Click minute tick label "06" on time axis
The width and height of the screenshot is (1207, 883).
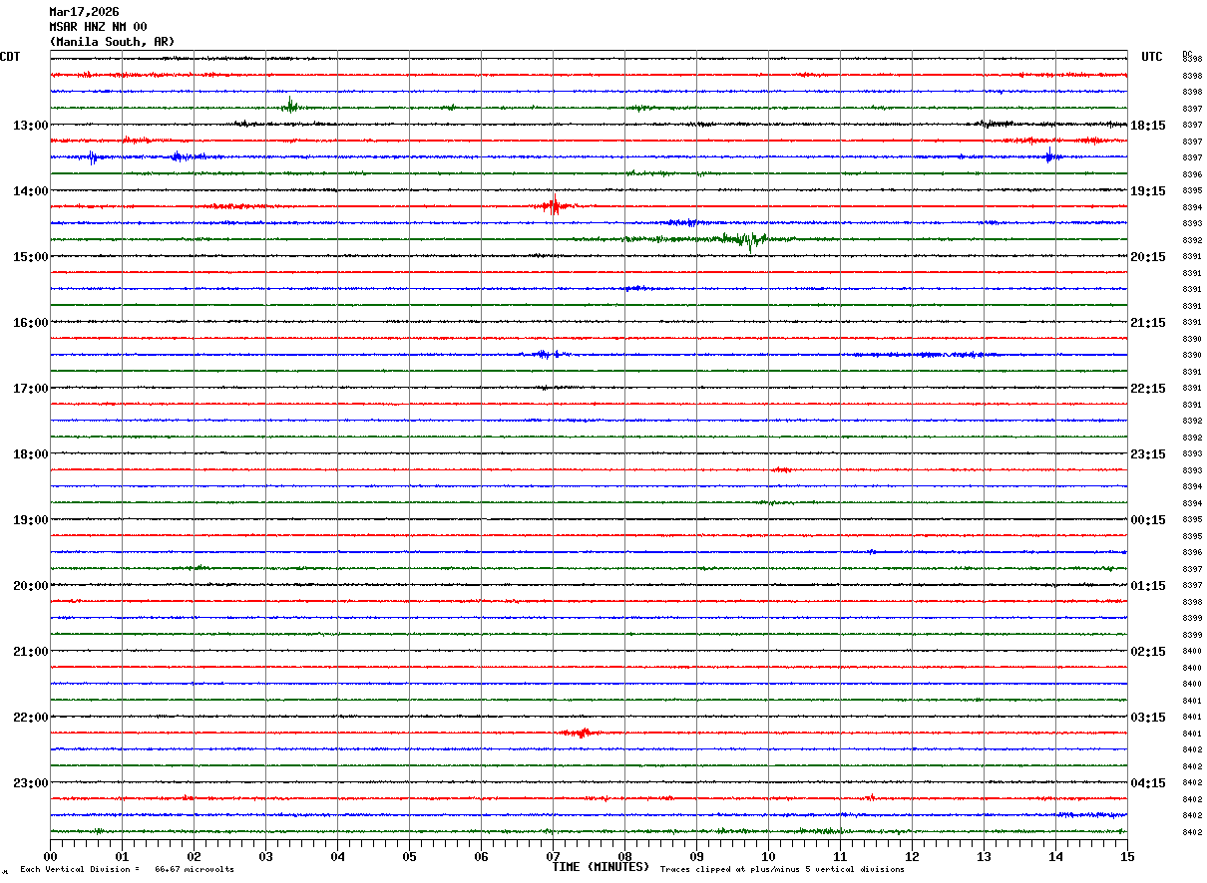tap(481, 856)
